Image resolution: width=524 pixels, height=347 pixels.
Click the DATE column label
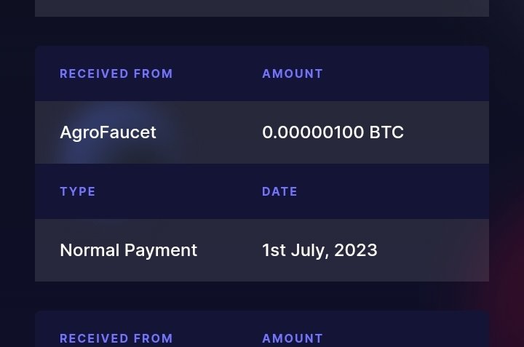(279, 192)
